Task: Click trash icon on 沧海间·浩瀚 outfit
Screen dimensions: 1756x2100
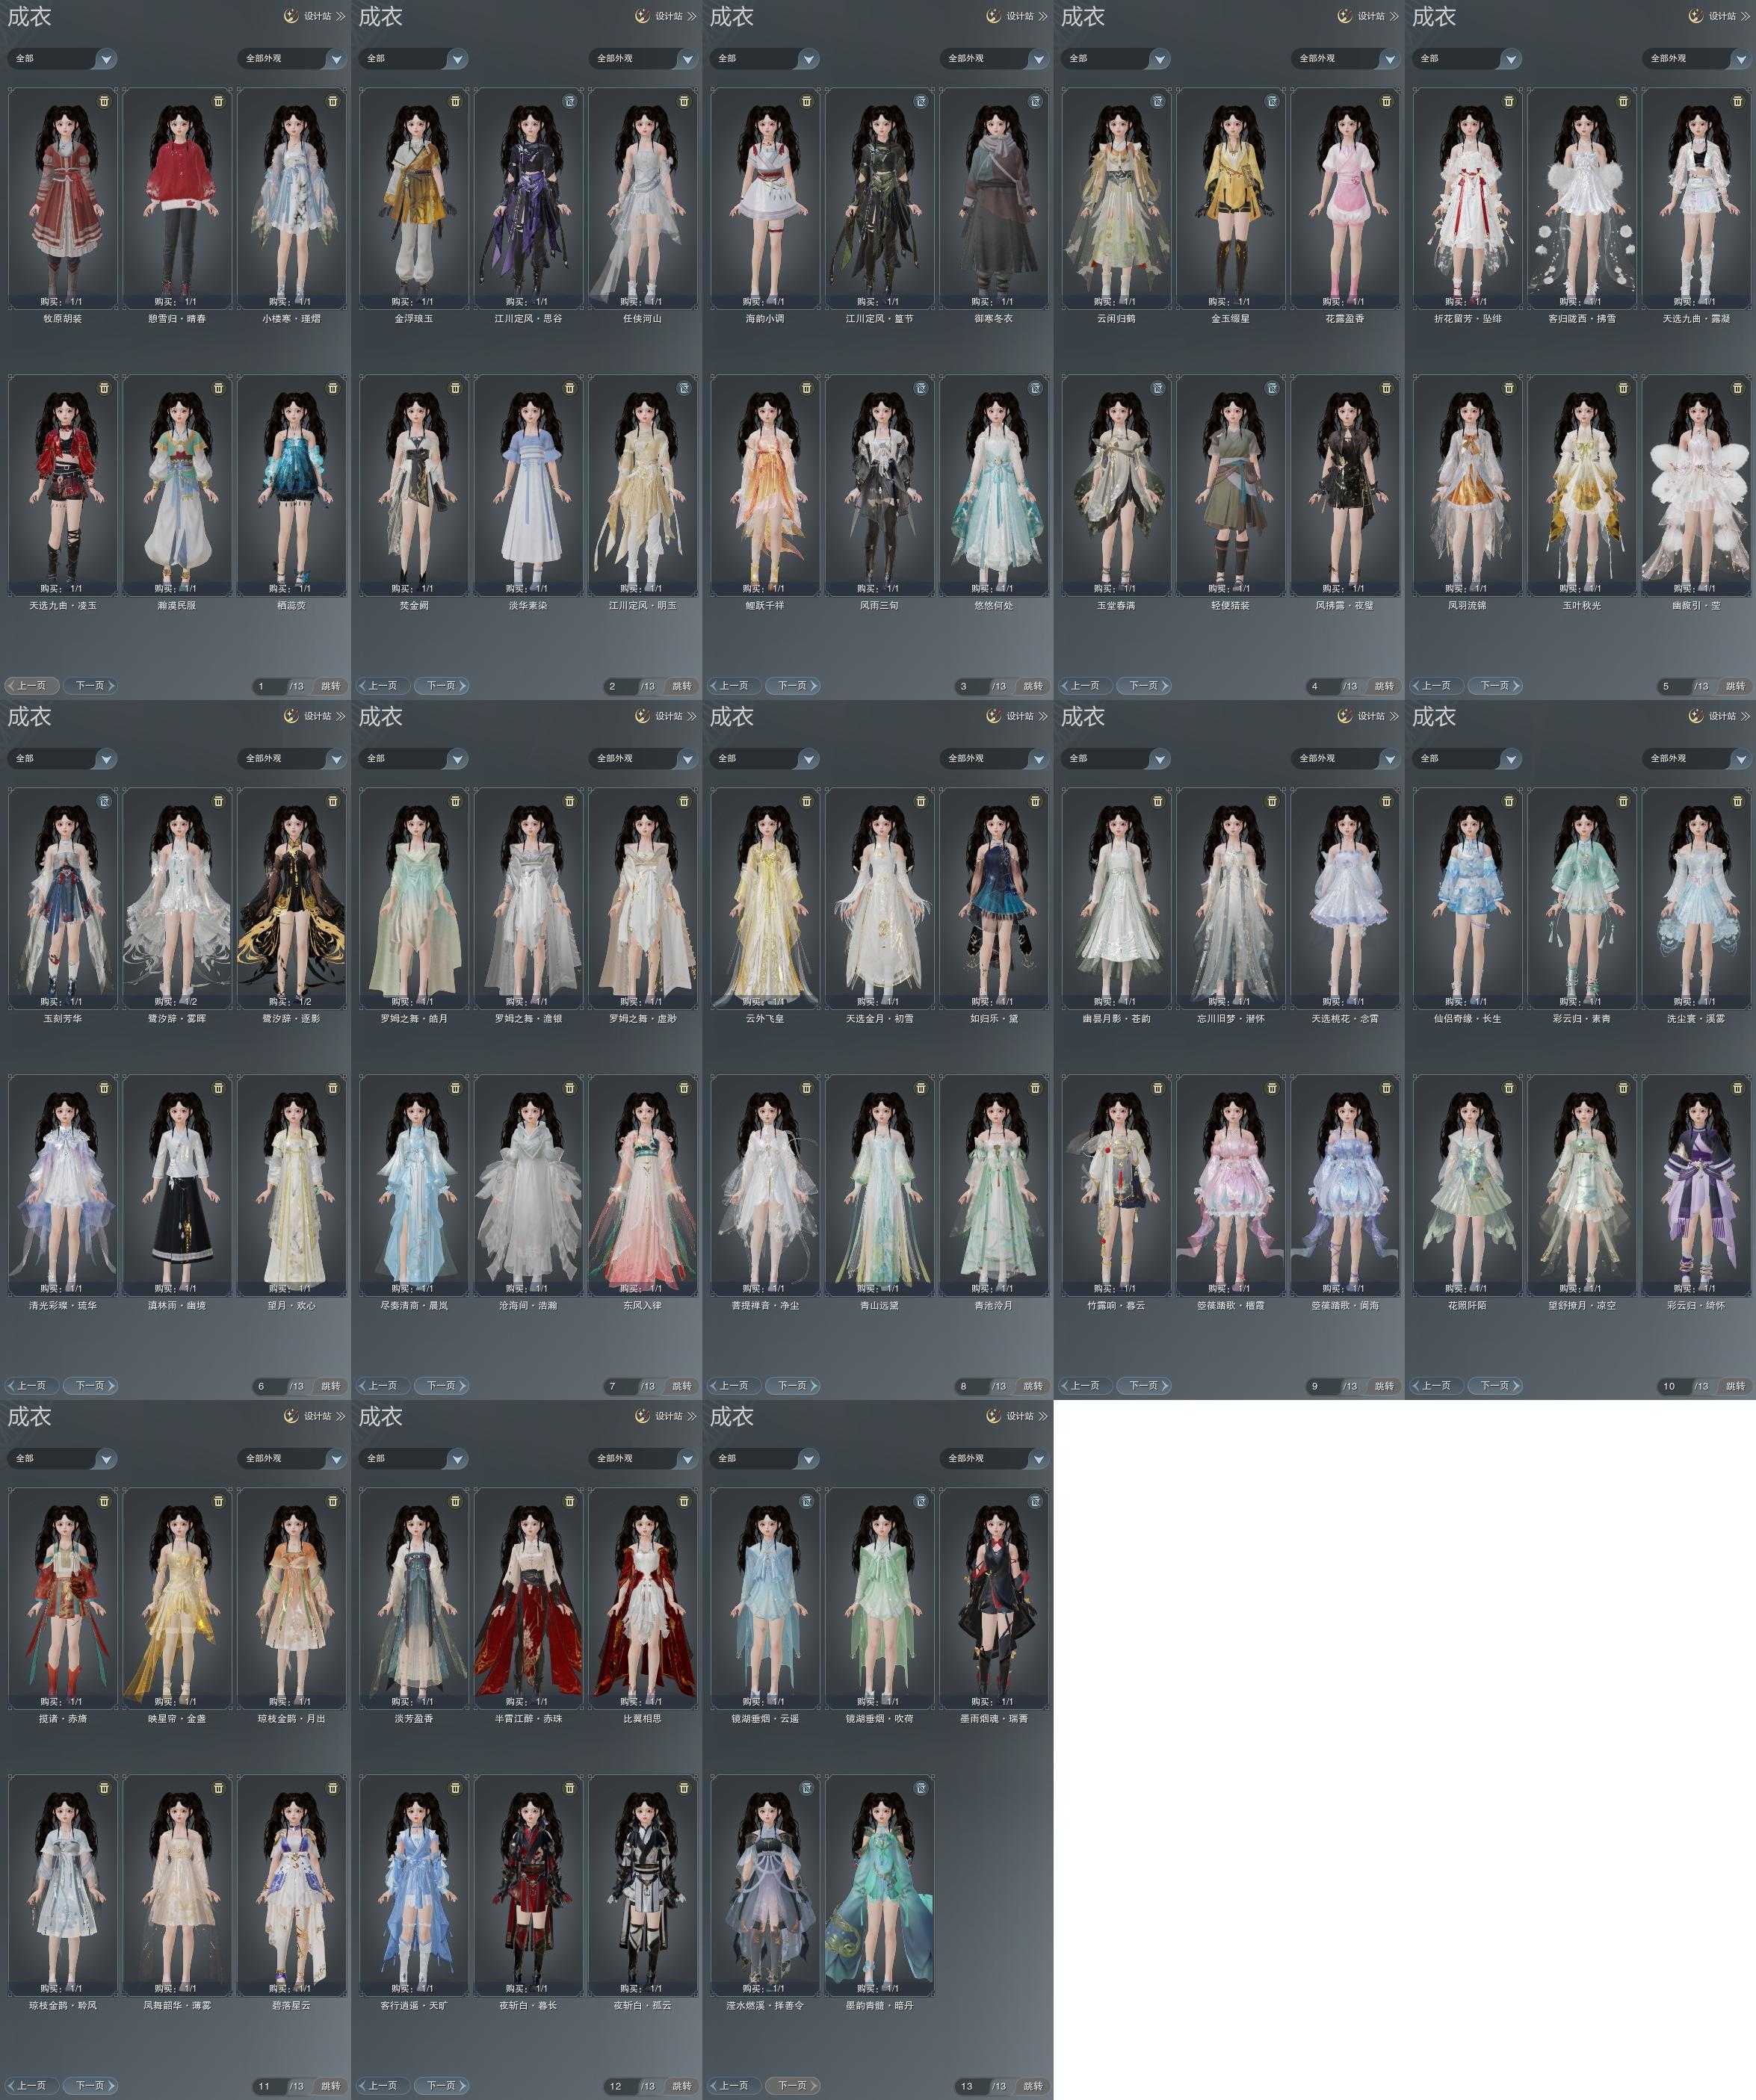Action: tap(570, 1088)
